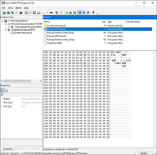The width and height of the screenshot is (157, 155).
Task: Switch to the Hex Value Interpreter tab
Action: [21, 149]
